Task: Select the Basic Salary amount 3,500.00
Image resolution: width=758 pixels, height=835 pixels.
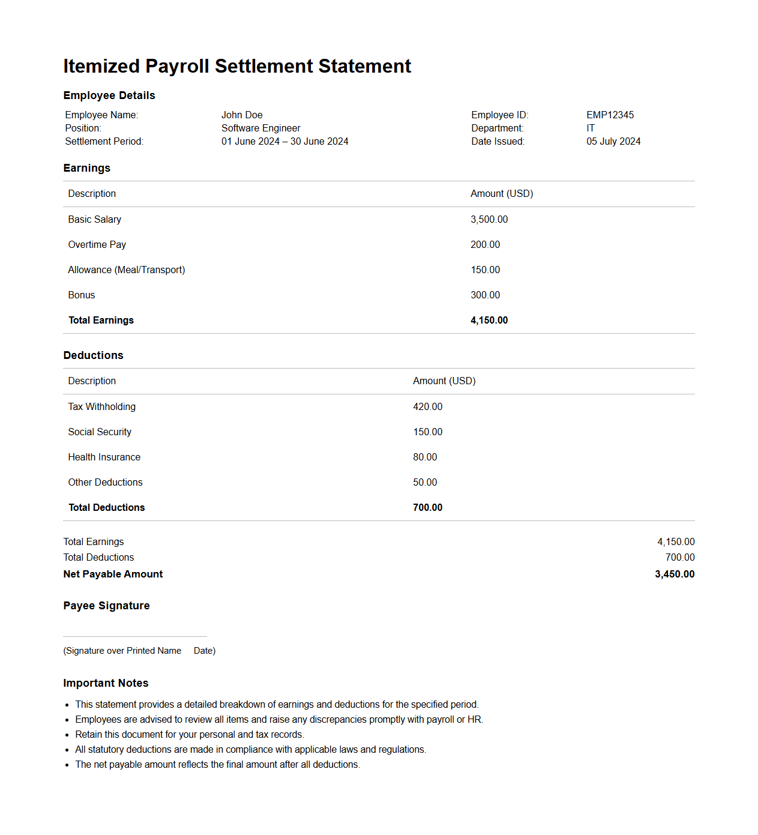Action: coord(489,219)
